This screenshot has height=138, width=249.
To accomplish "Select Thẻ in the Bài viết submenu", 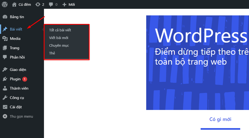I will 52,53.
